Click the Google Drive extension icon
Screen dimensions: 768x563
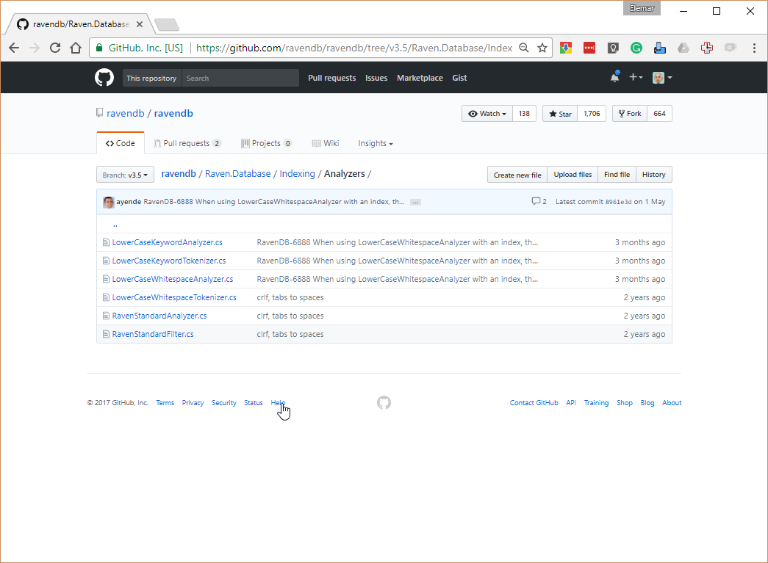coord(683,48)
